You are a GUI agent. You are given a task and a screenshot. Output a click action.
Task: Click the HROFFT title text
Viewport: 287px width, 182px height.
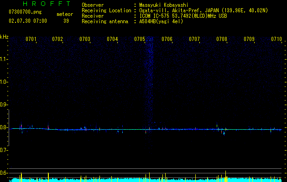[47, 4]
